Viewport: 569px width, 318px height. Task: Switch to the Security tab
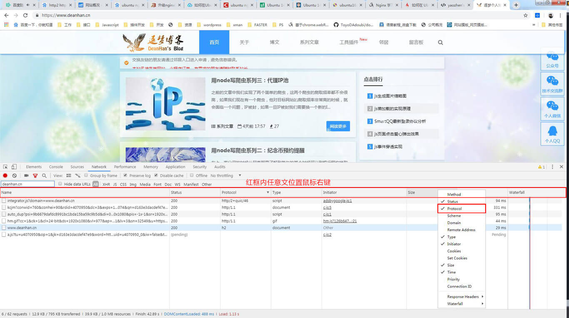(200, 167)
